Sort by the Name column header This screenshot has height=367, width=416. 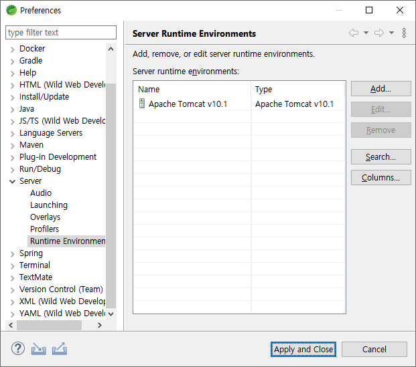point(192,89)
